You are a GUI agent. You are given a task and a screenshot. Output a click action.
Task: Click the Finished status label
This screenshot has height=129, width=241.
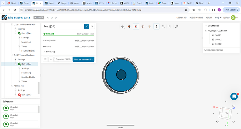pos(49,34)
